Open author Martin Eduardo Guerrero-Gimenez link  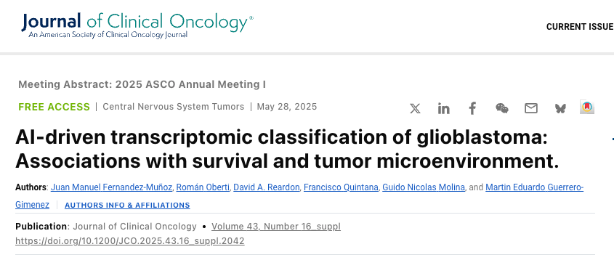(535, 187)
